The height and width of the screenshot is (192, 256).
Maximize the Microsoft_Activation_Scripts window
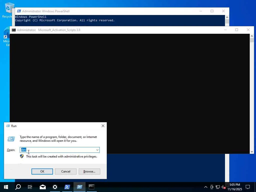[x=237, y=30]
